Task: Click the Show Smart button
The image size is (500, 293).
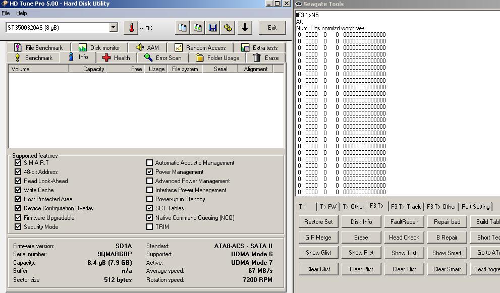Action: click(x=447, y=253)
